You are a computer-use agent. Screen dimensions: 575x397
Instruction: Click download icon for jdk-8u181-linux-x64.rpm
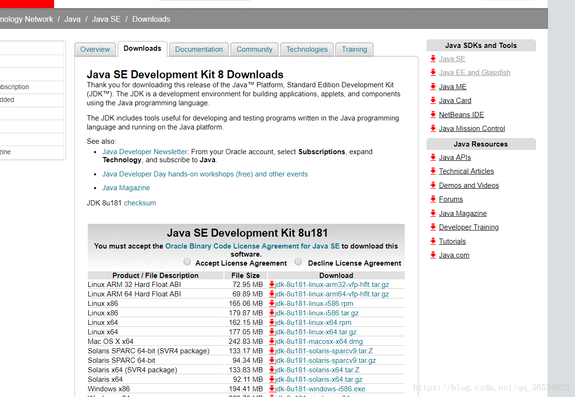pos(272,323)
